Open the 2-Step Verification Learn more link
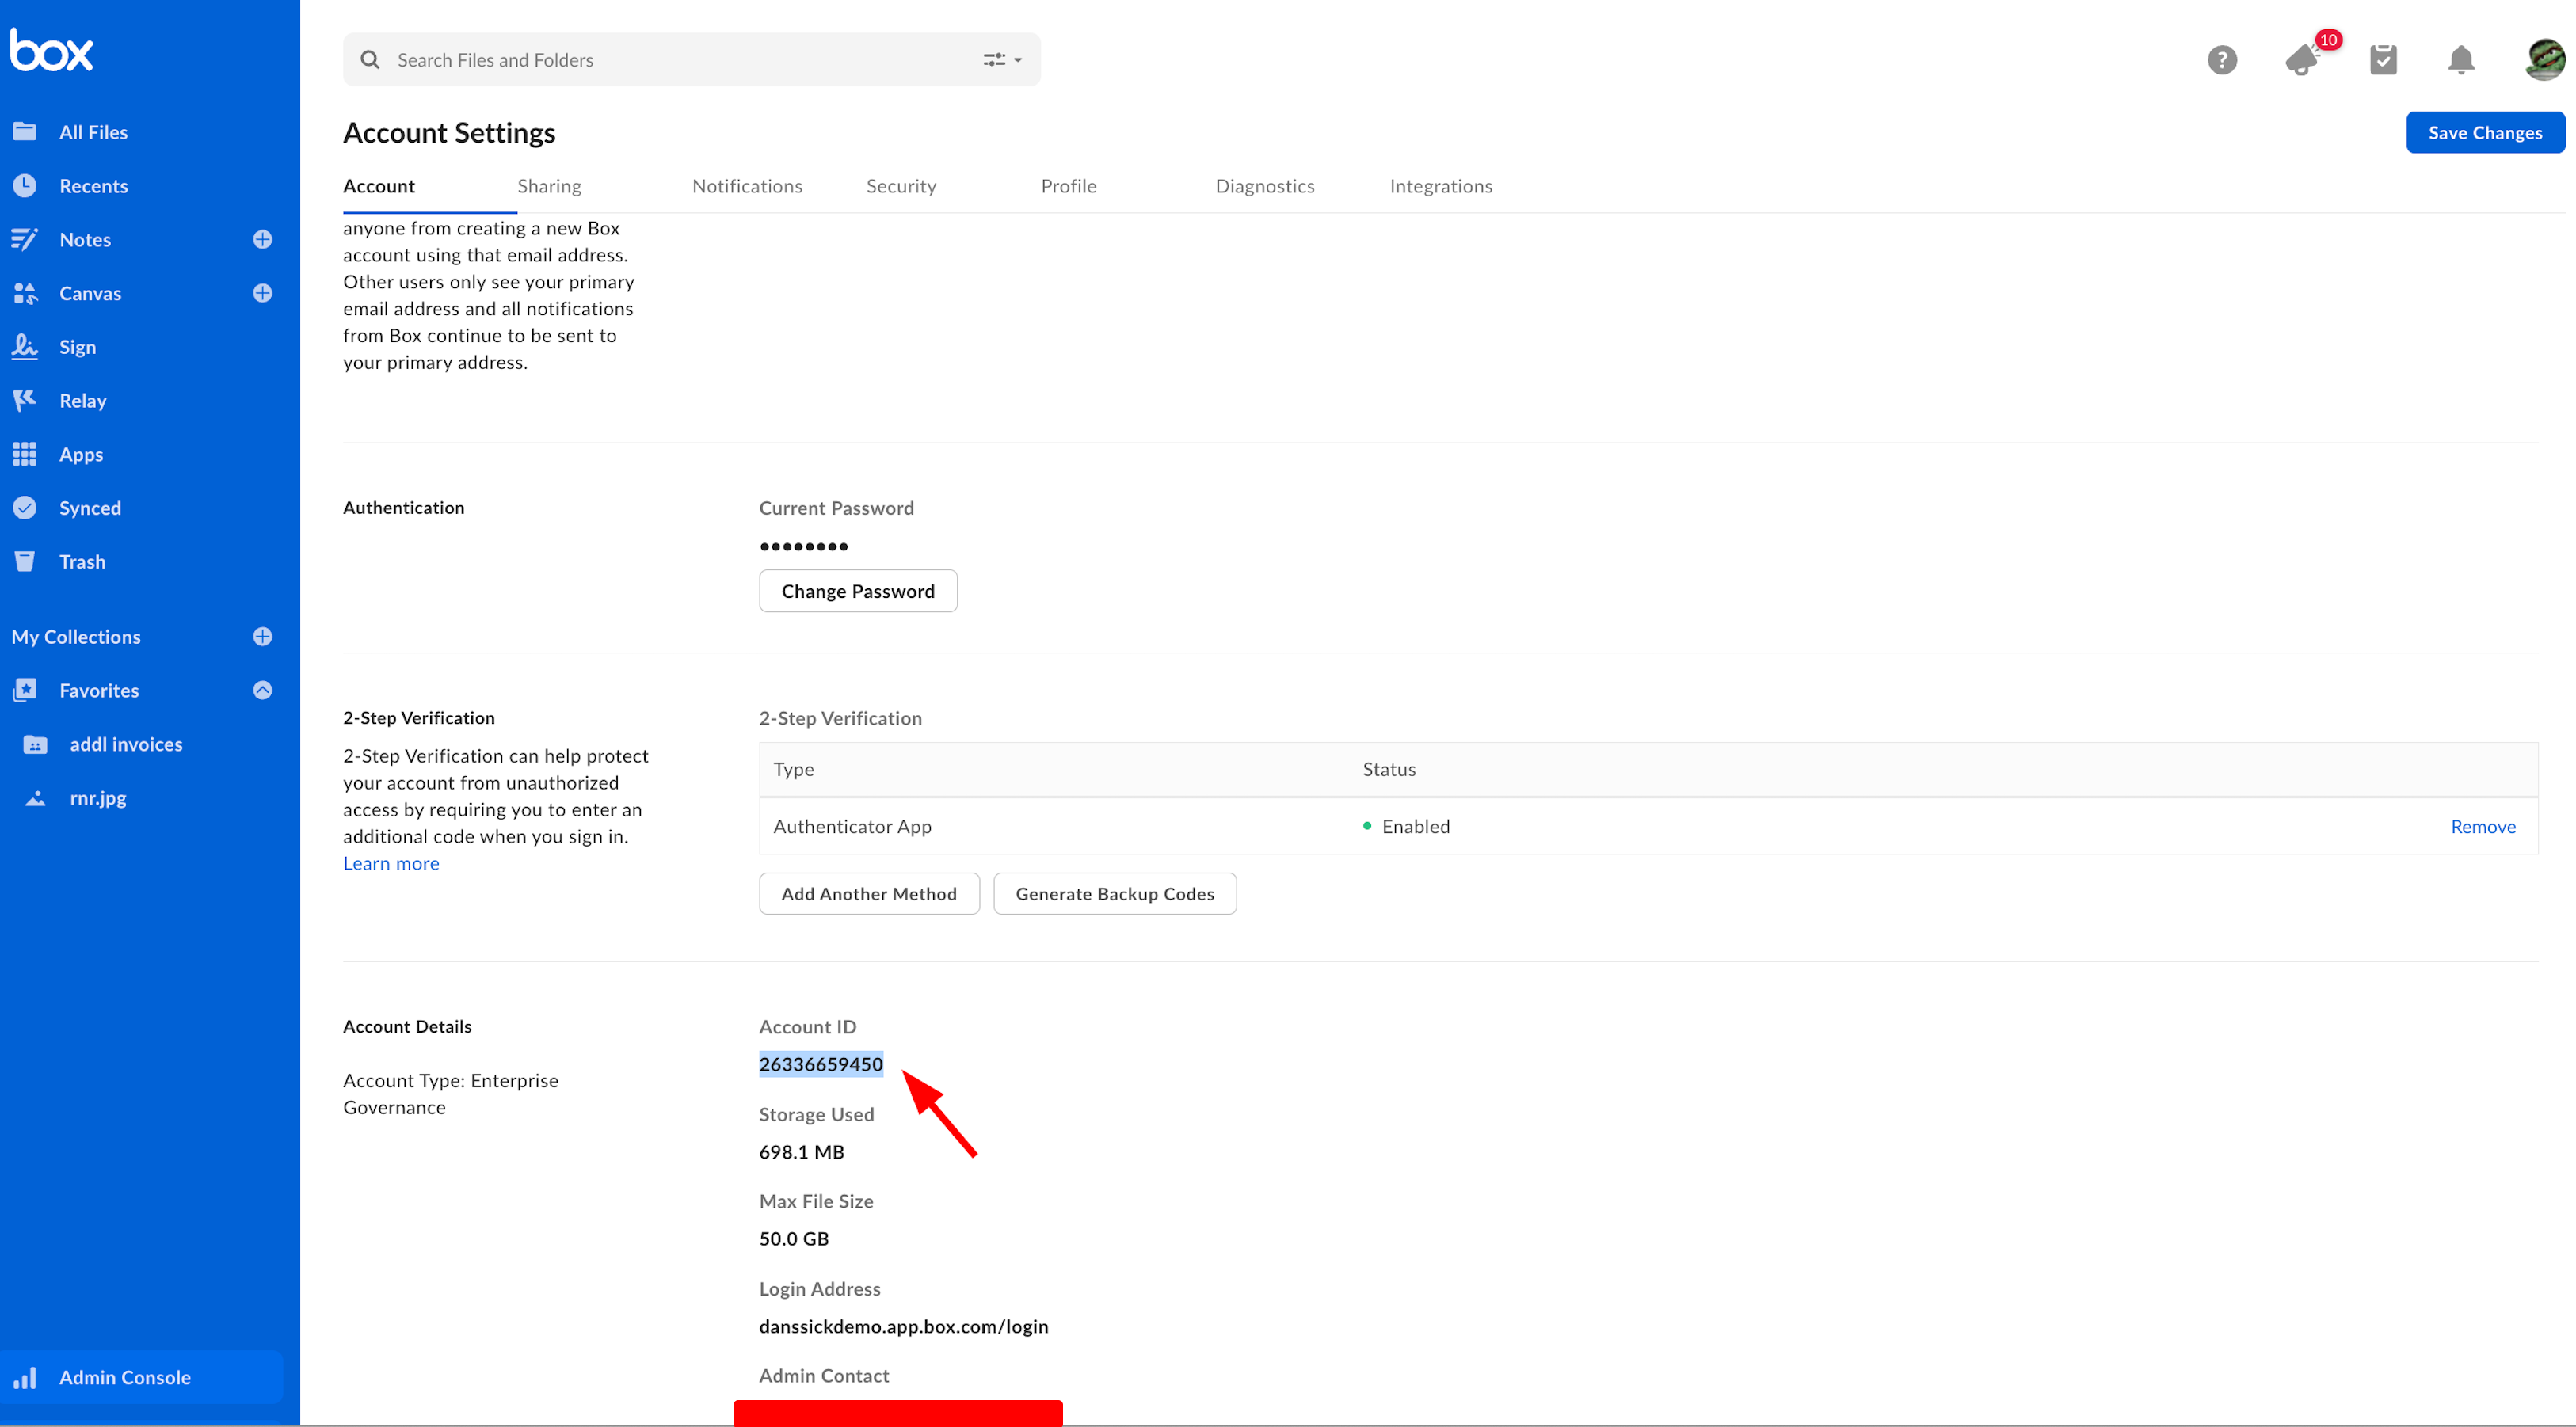 (x=391, y=863)
